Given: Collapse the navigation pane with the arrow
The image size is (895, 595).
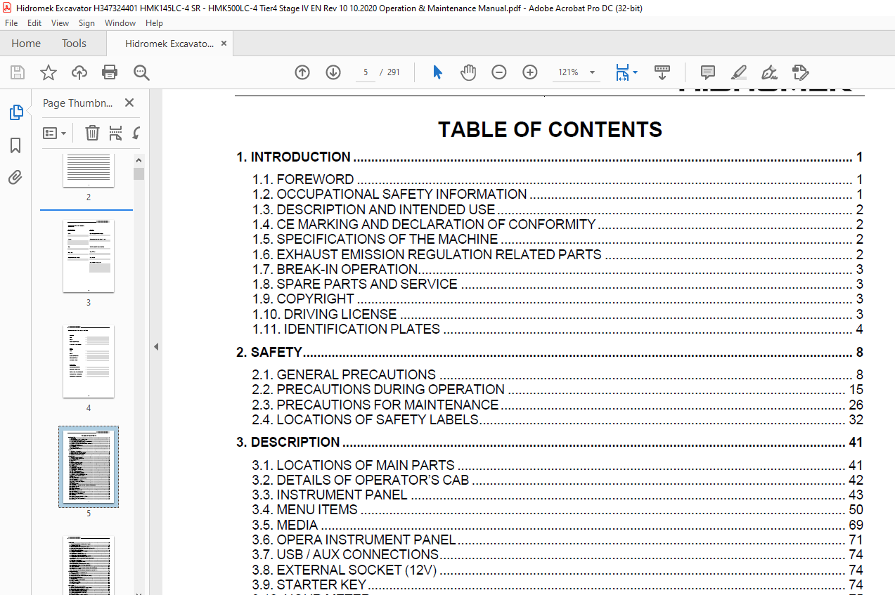Looking at the screenshot, I should 156,346.
